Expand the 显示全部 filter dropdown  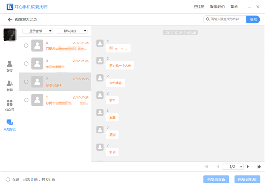point(38,31)
